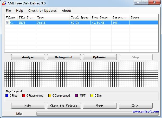Minimize the Defrag window
The image size is (162, 118).
pyautogui.click(x=138, y=2)
